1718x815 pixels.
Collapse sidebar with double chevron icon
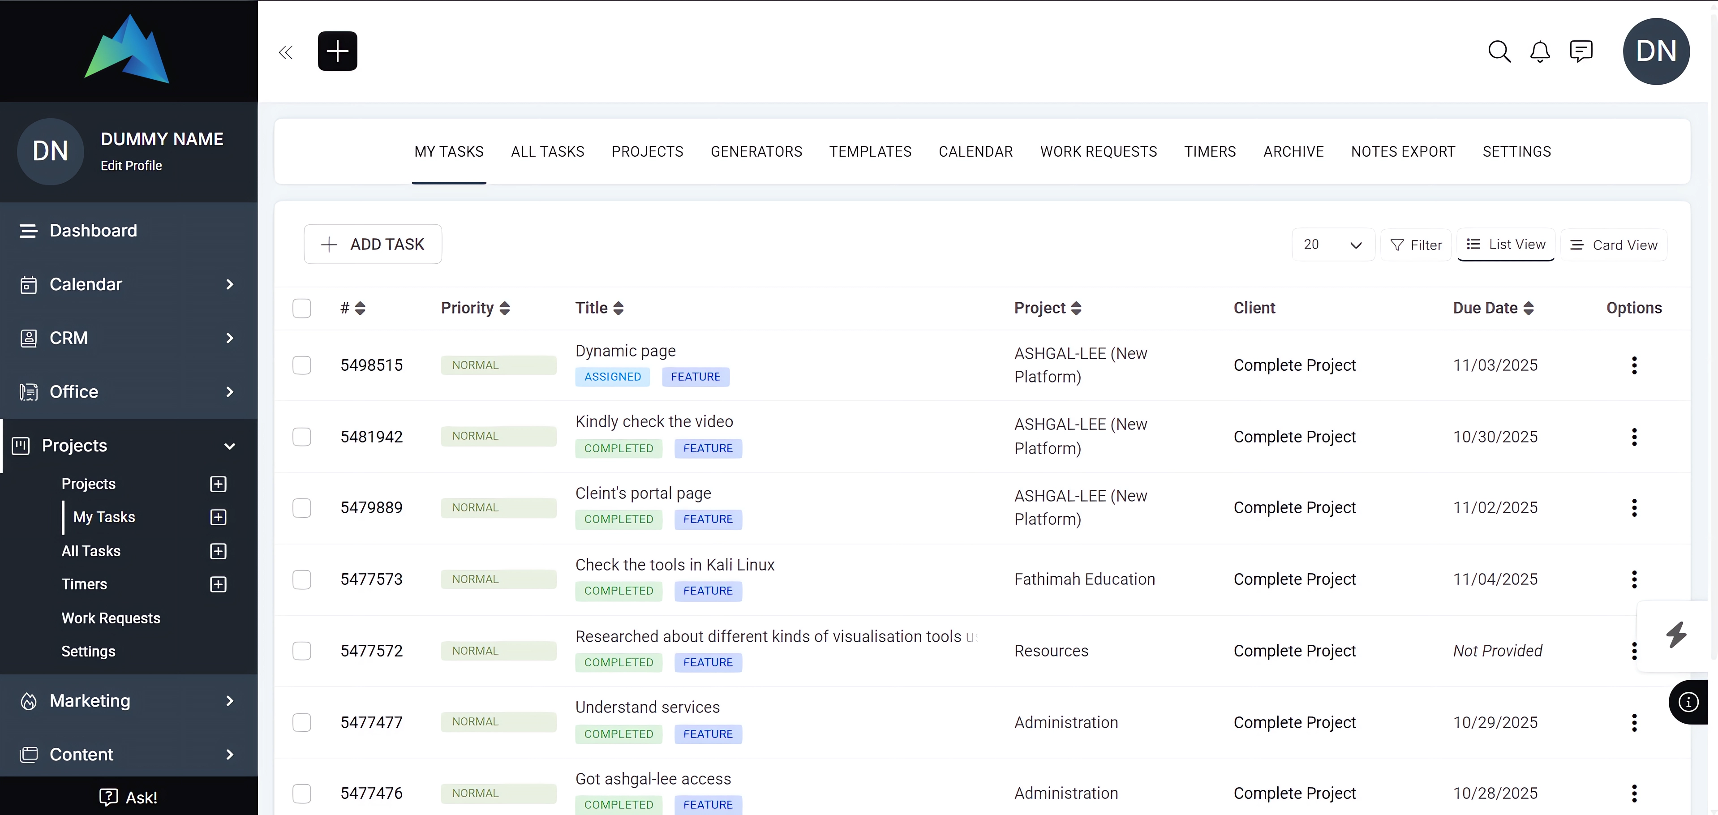point(285,52)
